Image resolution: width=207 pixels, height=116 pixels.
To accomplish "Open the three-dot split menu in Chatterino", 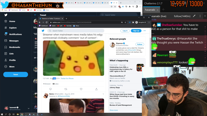I will coord(200,16).
